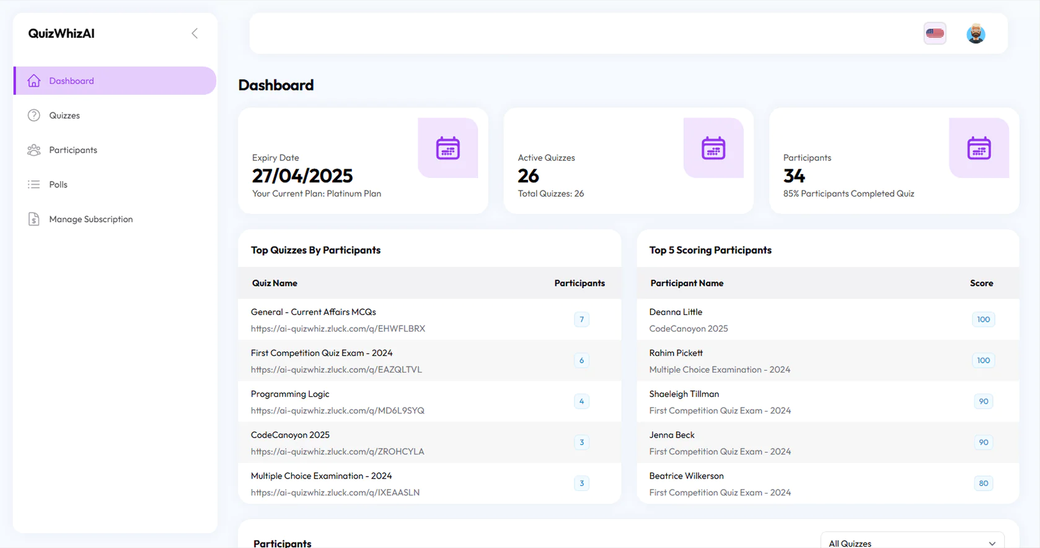The width and height of the screenshot is (1040, 548).
Task: Open the US flag language selector
Action: (x=935, y=33)
